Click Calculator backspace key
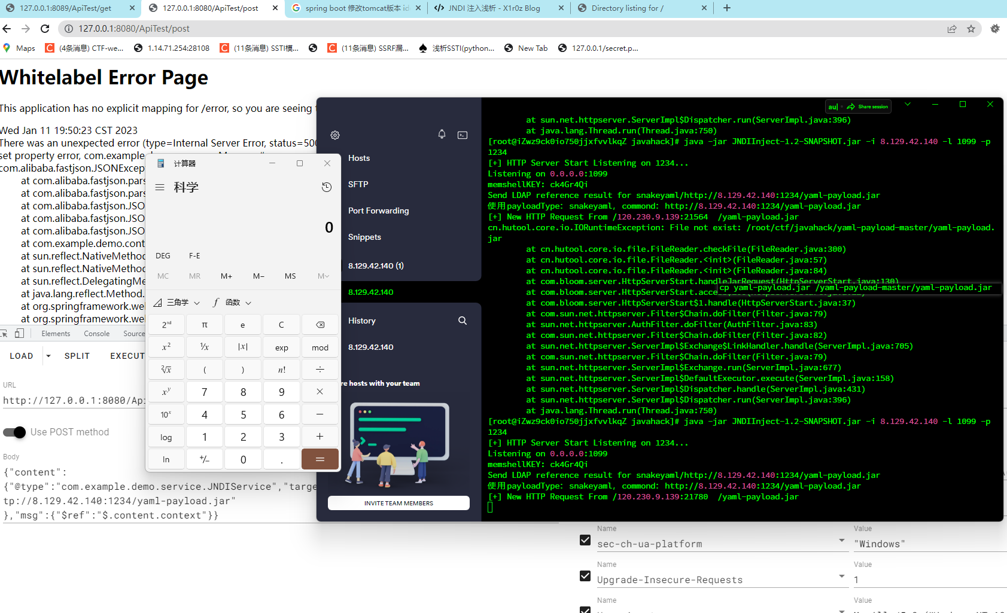1007x613 pixels. click(x=320, y=325)
